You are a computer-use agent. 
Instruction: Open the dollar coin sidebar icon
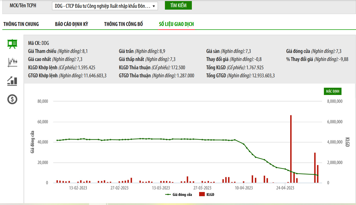point(12,99)
